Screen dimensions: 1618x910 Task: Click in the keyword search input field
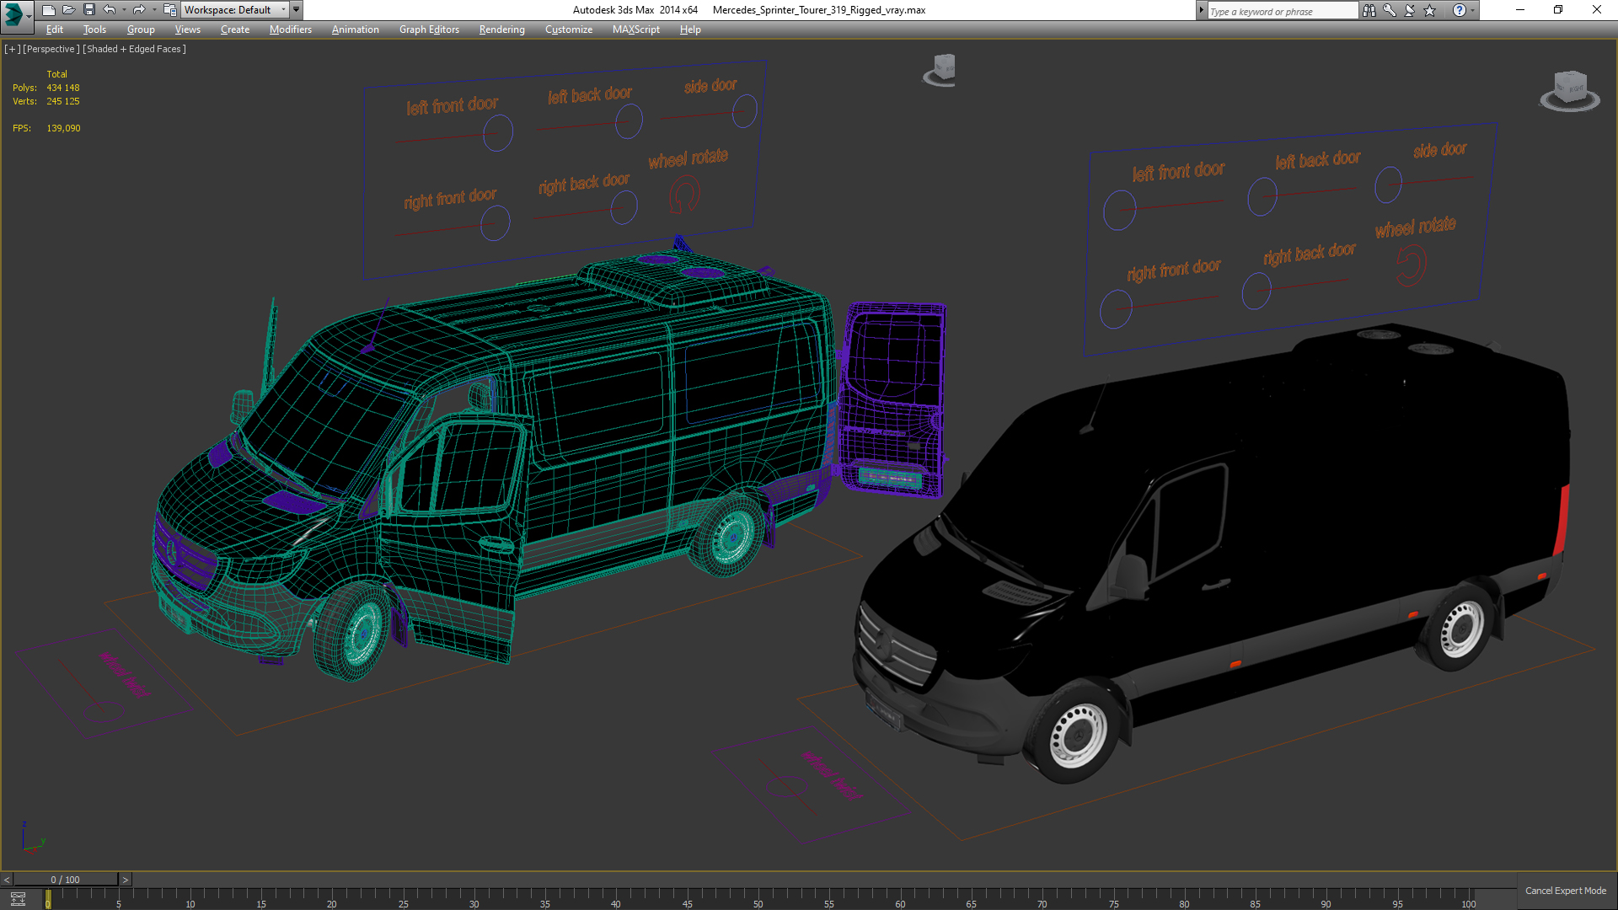click(1282, 11)
